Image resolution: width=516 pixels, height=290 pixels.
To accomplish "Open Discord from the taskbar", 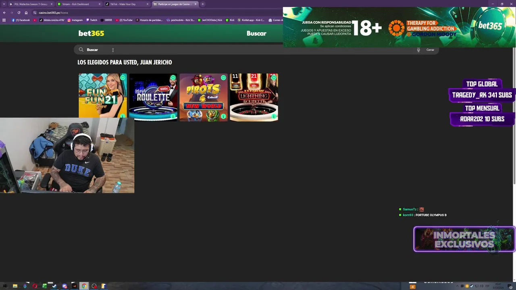I will (64, 286).
